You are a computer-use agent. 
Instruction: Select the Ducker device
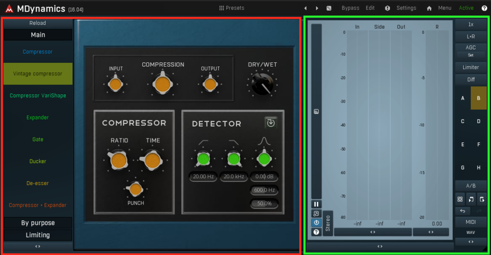click(x=37, y=161)
